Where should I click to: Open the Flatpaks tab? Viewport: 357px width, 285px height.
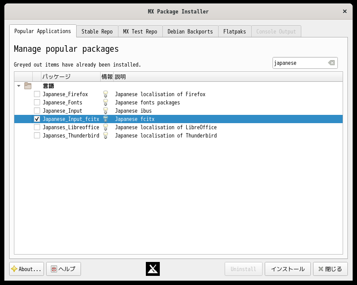(235, 31)
